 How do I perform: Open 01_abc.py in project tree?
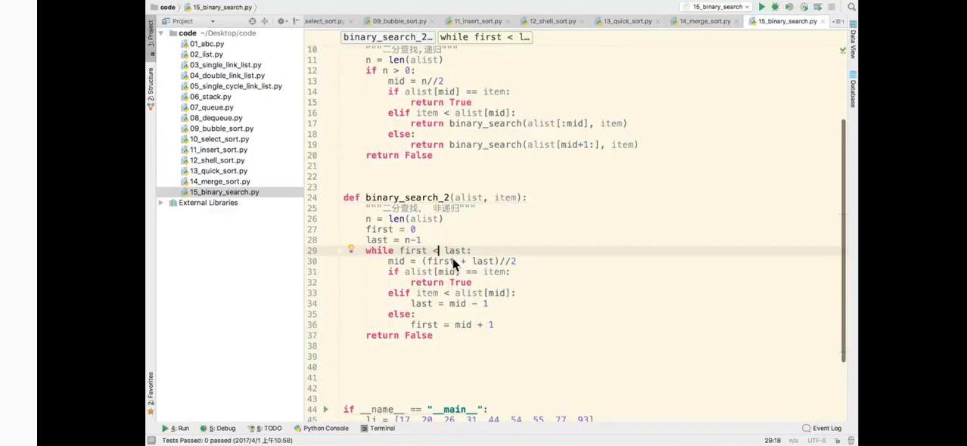coord(207,44)
